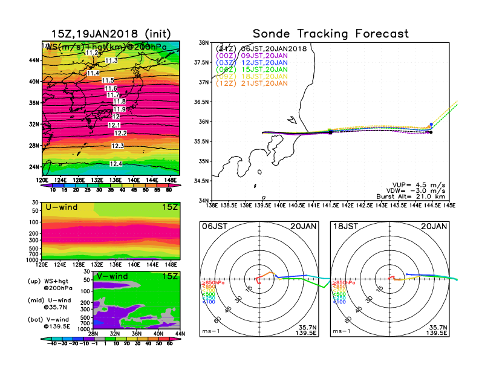Click the 11.2 contour label on the map
Image resolution: width=479 pixels, height=370 pixels.
[x=92, y=53]
